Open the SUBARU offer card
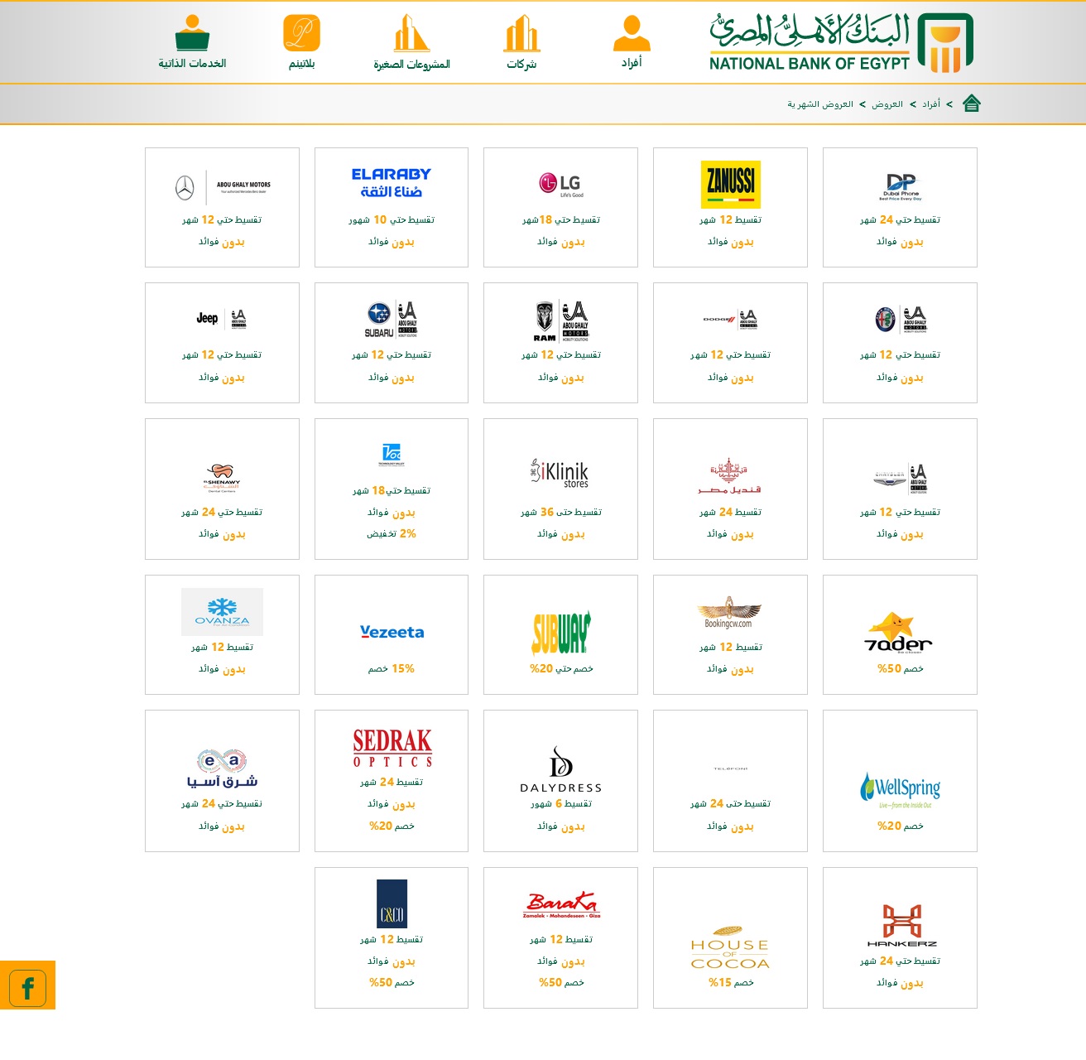 392,343
